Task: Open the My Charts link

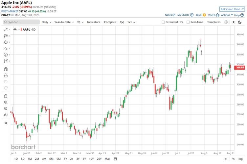Action: coord(185,15)
